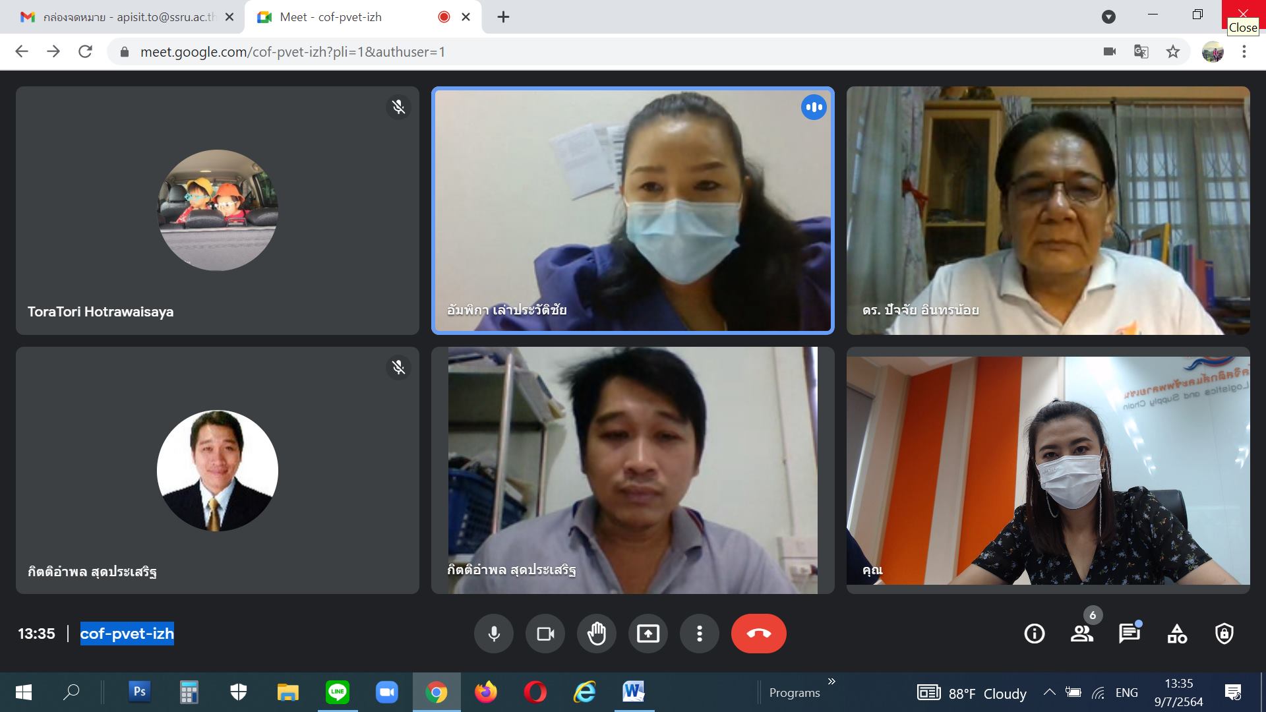Open host controls shield icon

pyautogui.click(x=1224, y=634)
